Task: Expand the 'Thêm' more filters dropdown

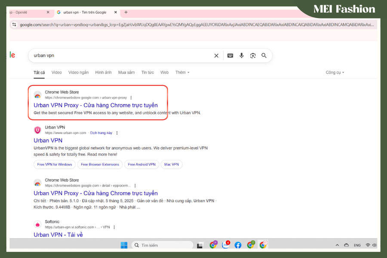Action: pos(182,72)
